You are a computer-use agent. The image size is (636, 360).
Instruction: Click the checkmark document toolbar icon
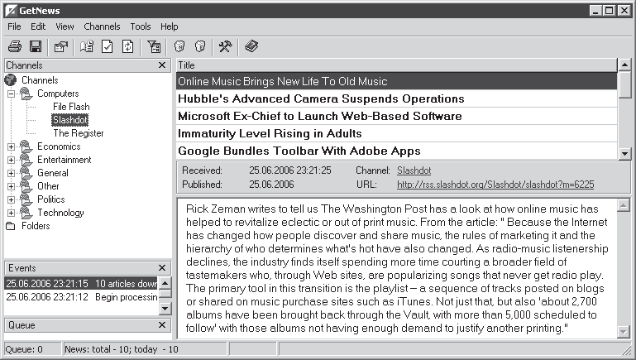pyautogui.click(x=108, y=46)
